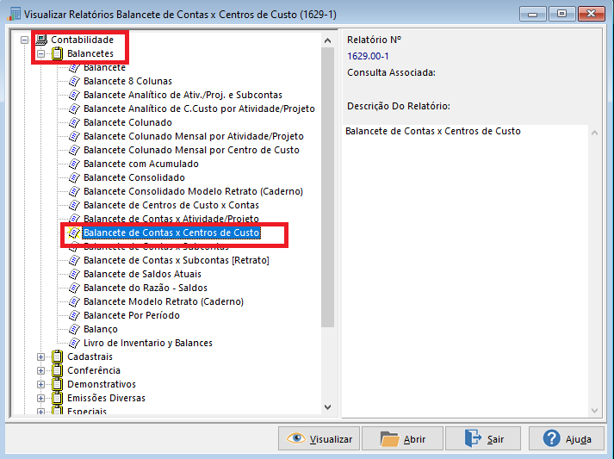Click the report icon beside Balancete Por Período
Image resolution: width=614 pixels, height=459 pixels.
tap(74, 315)
